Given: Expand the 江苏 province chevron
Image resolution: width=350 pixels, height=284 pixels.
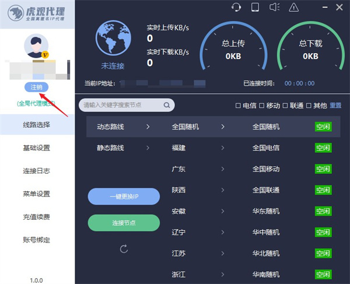Looking at the screenshot, I should point(223,253).
